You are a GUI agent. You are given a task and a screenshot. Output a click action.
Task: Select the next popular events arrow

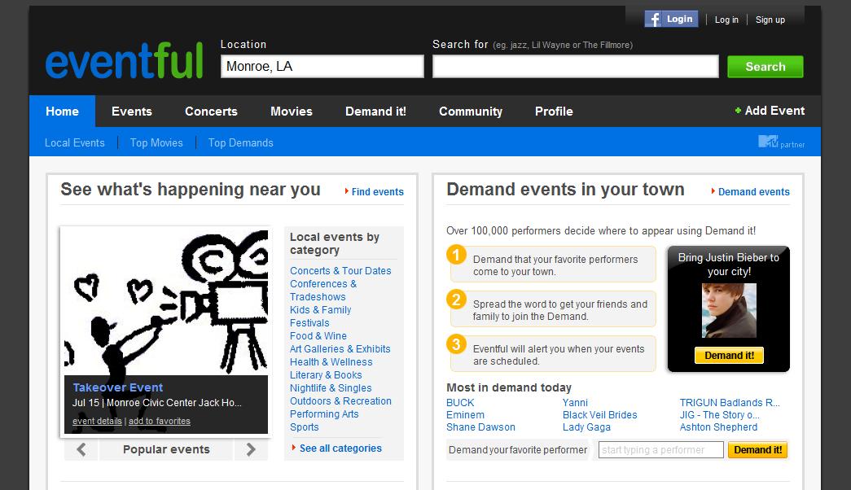click(x=249, y=449)
